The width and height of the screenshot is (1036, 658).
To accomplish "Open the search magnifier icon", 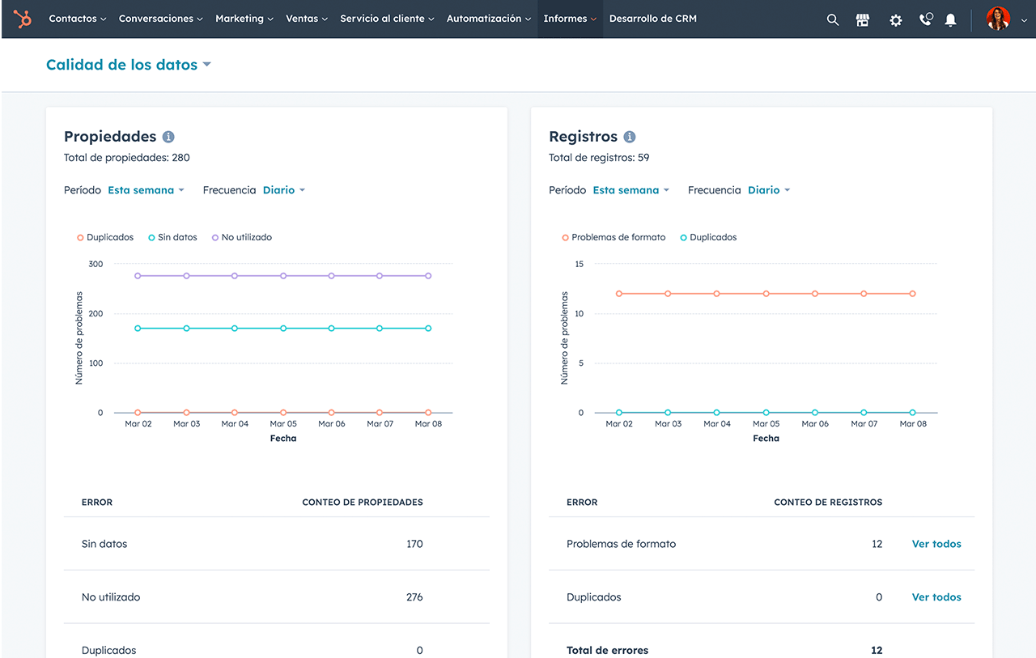I will click(833, 20).
